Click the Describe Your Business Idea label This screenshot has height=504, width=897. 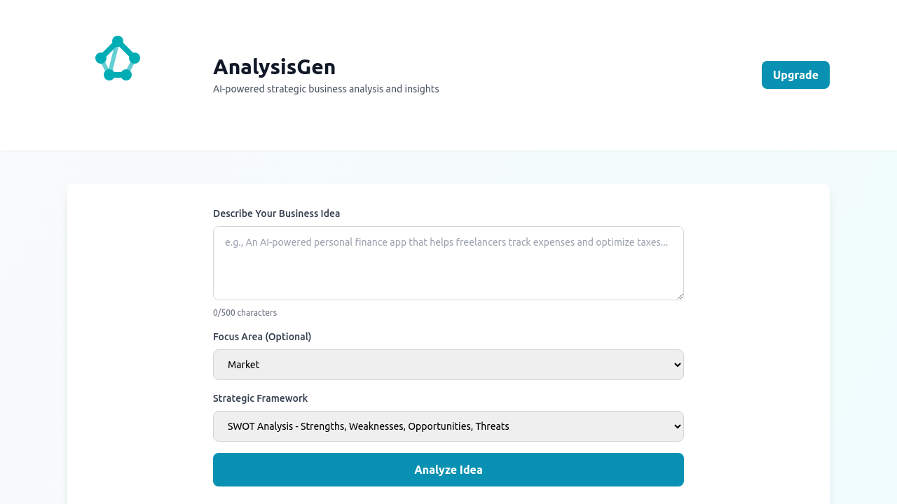276,213
